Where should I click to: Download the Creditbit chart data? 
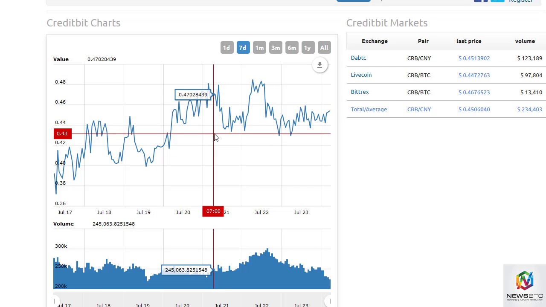tap(319, 65)
